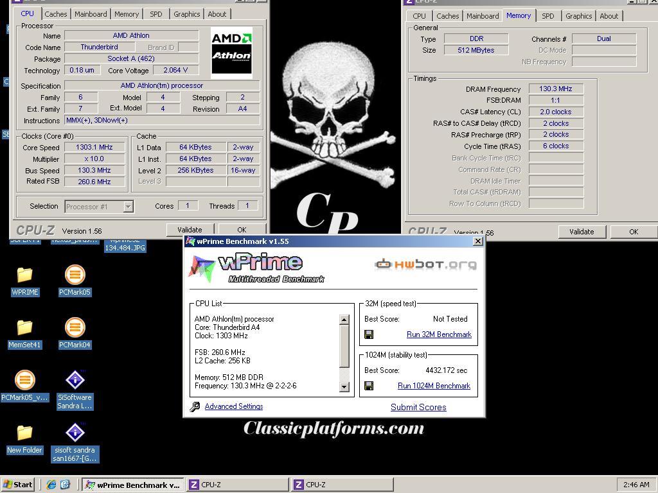Click OK in left CPU-Z window

point(242,230)
